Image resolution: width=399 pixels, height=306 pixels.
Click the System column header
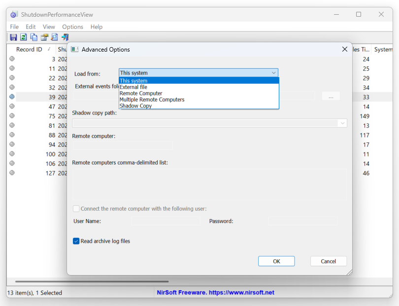[x=383, y=49]
